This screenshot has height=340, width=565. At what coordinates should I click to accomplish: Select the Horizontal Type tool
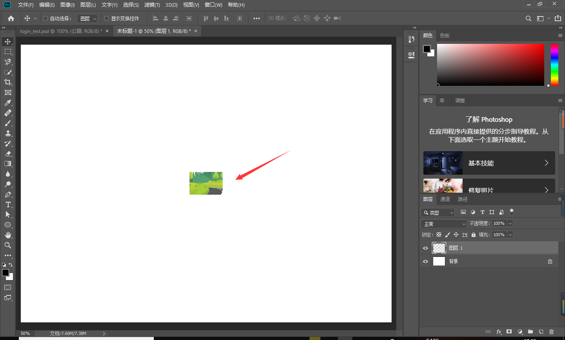click(8, 204)
